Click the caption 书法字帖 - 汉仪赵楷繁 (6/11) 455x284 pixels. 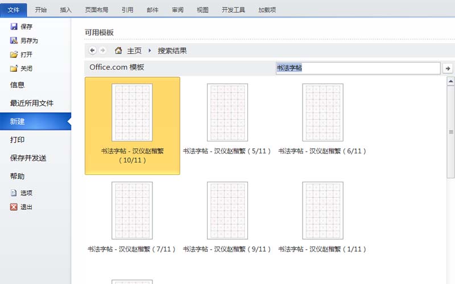click(x=322, y=151)
